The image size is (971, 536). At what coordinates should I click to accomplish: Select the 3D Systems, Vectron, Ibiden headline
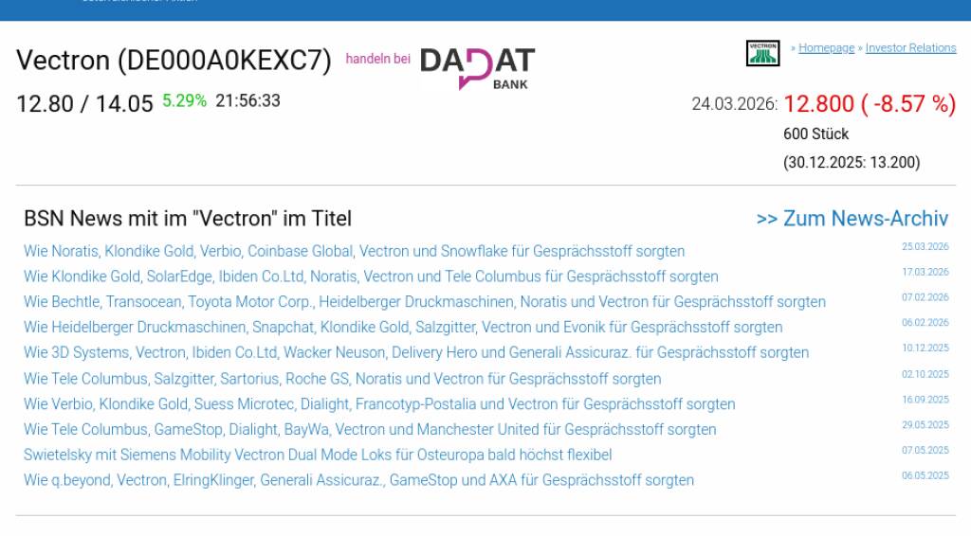pos(416,352)
